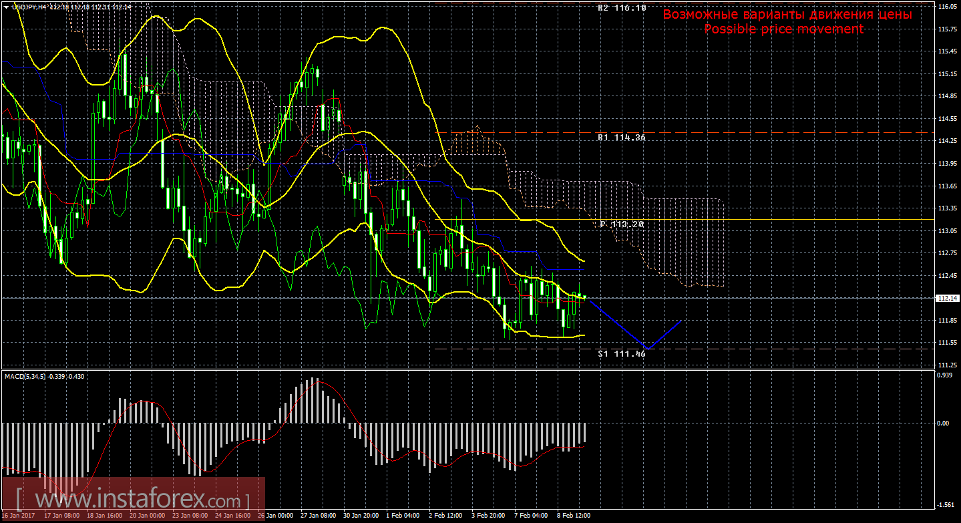The height and width of the screenshot is (523, 961).
Task: Click the 112.14 current price tag
Action: pyautogui.click(x=948, y=298)
